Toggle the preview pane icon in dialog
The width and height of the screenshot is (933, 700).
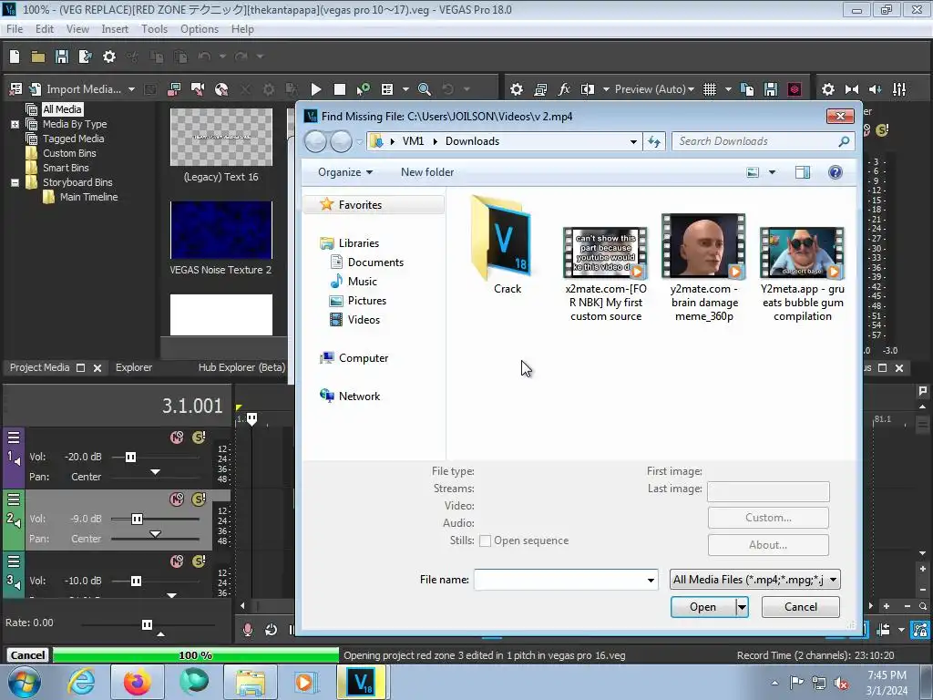click(803, 172)
